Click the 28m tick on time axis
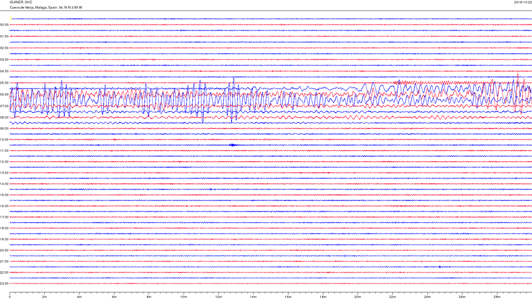Screen dimensions: 532x299 click(x=497, y=297)
